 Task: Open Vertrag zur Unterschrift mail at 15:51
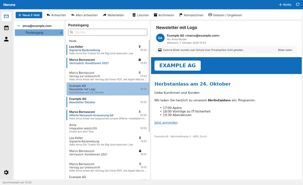[x=108, y=167]
